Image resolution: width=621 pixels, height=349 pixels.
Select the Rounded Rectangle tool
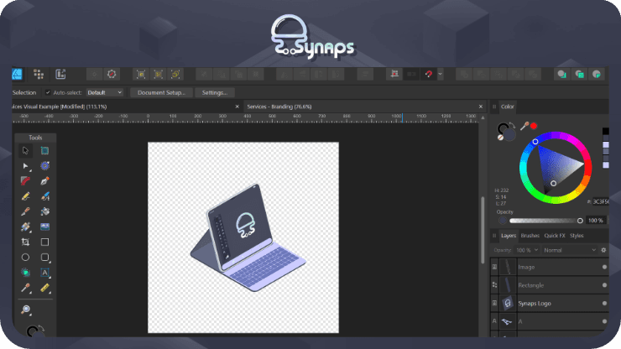[44, 258]
